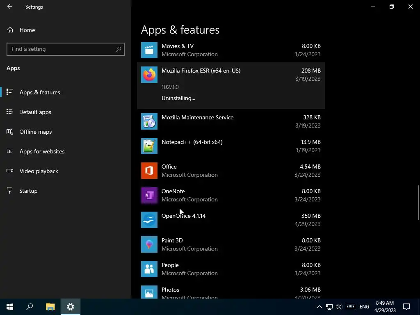This screenshot has width=420, height=315.
Task: Select Mozilla Maintenance Service entry
Action: coord(231,121)
